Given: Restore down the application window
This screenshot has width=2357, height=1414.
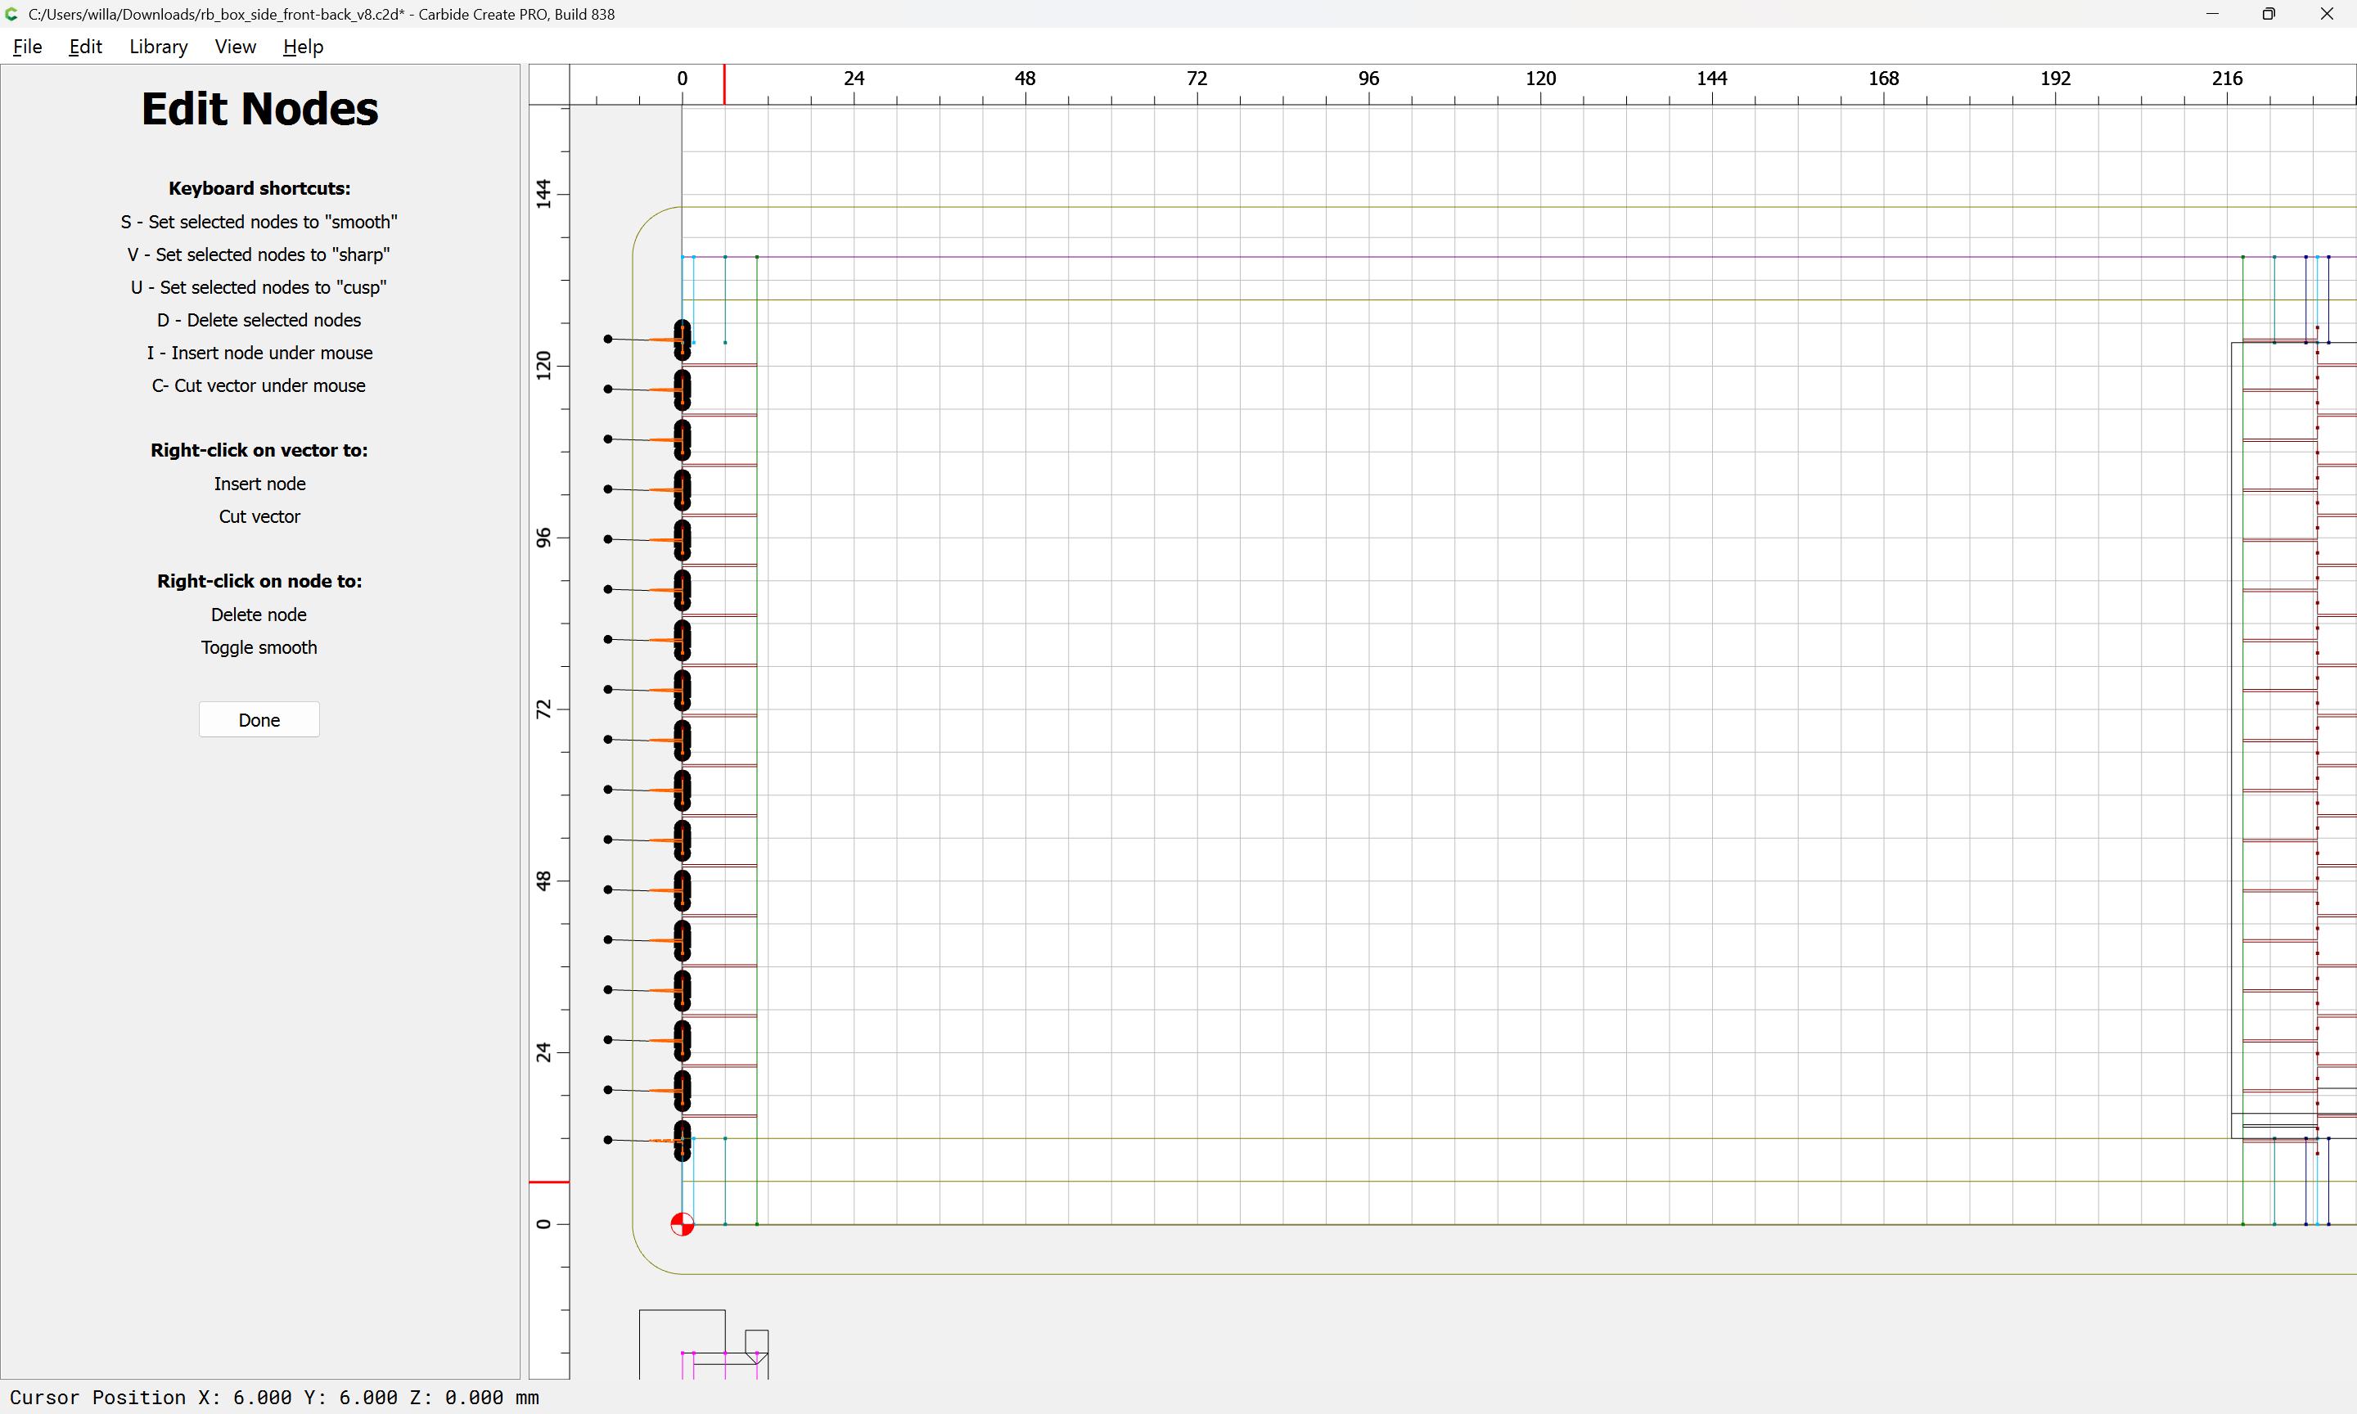Looking at the screenshot, I should coord(2269,14).
